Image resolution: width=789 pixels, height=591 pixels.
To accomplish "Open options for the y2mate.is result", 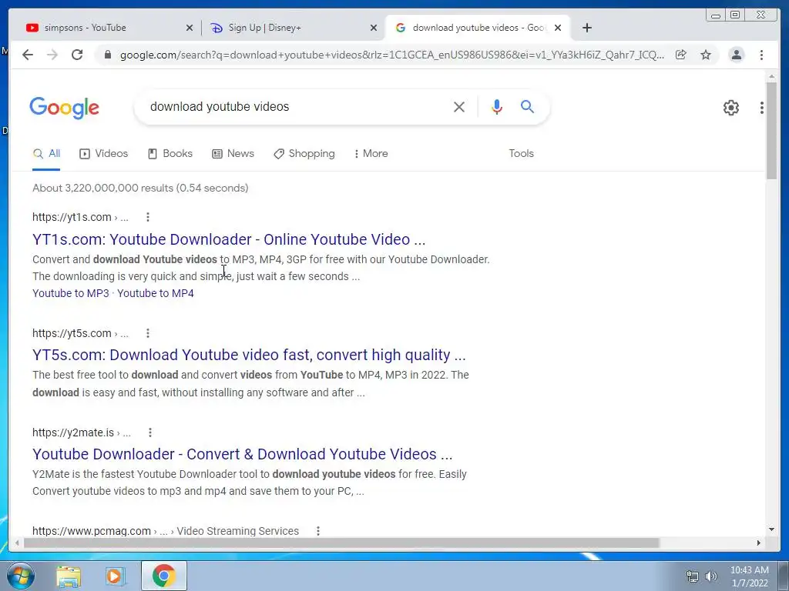I will (x=150, y=432).
